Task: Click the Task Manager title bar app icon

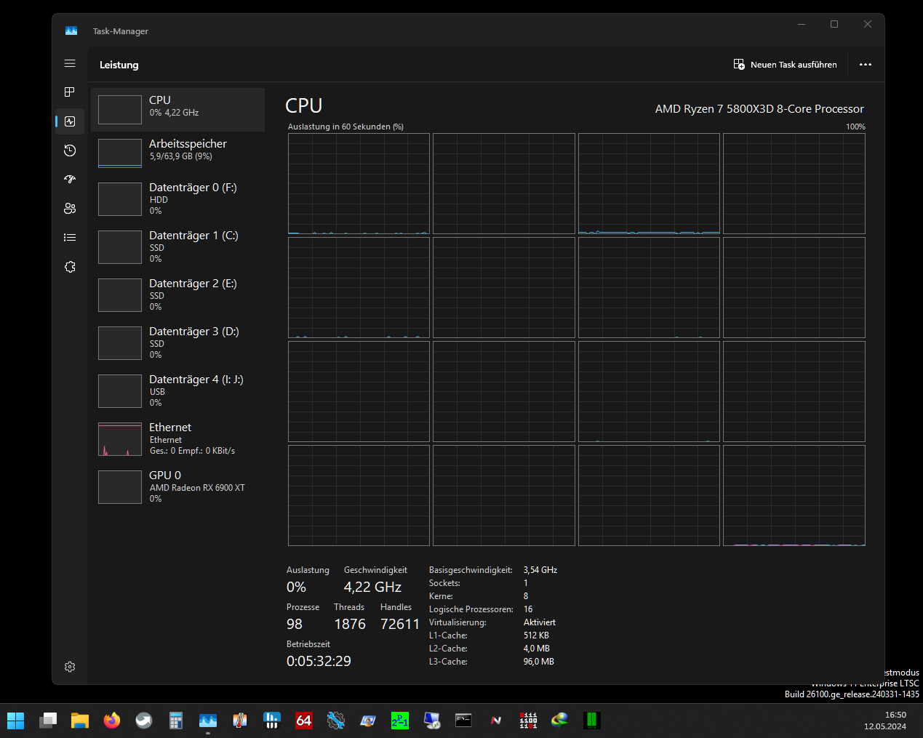Action: click(x=71, y=31)
